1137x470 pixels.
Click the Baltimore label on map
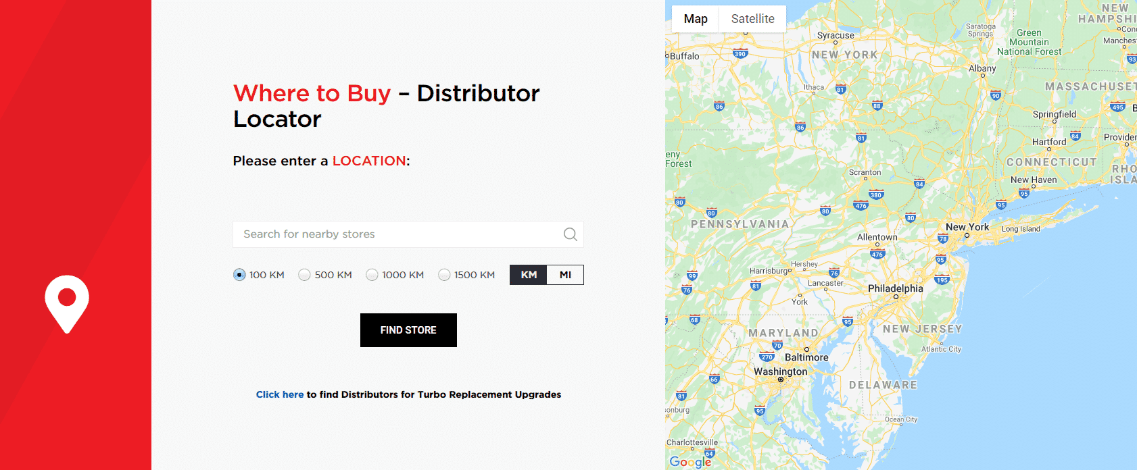click(806, 357)
